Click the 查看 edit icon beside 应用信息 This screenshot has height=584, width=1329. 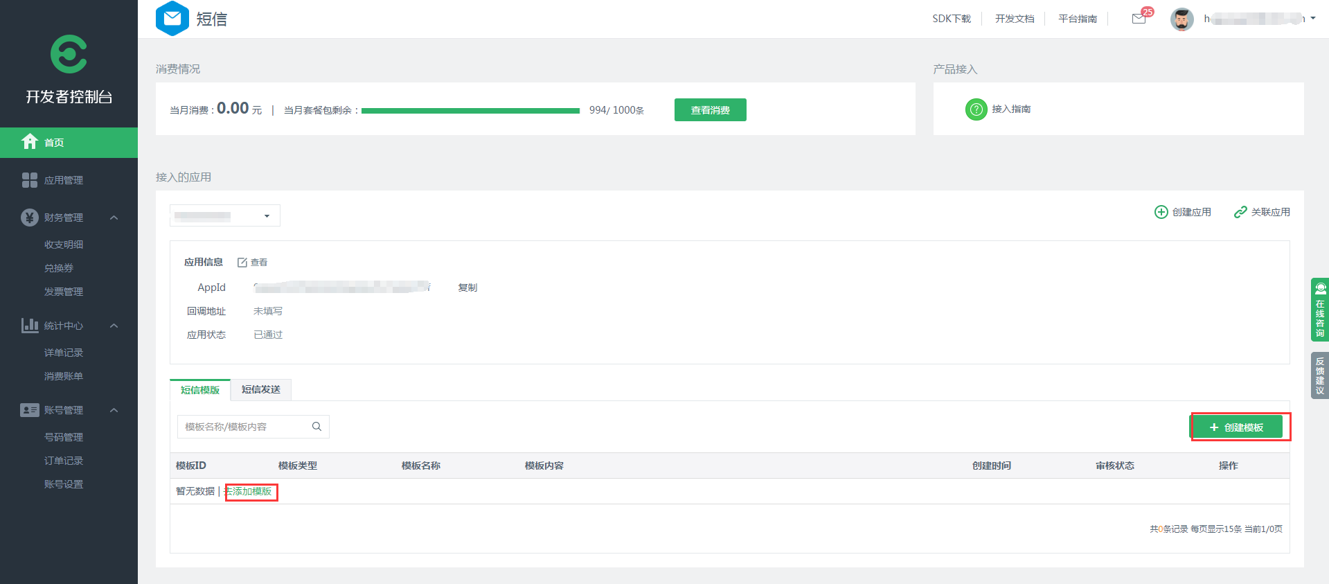[x=242, y=263]
